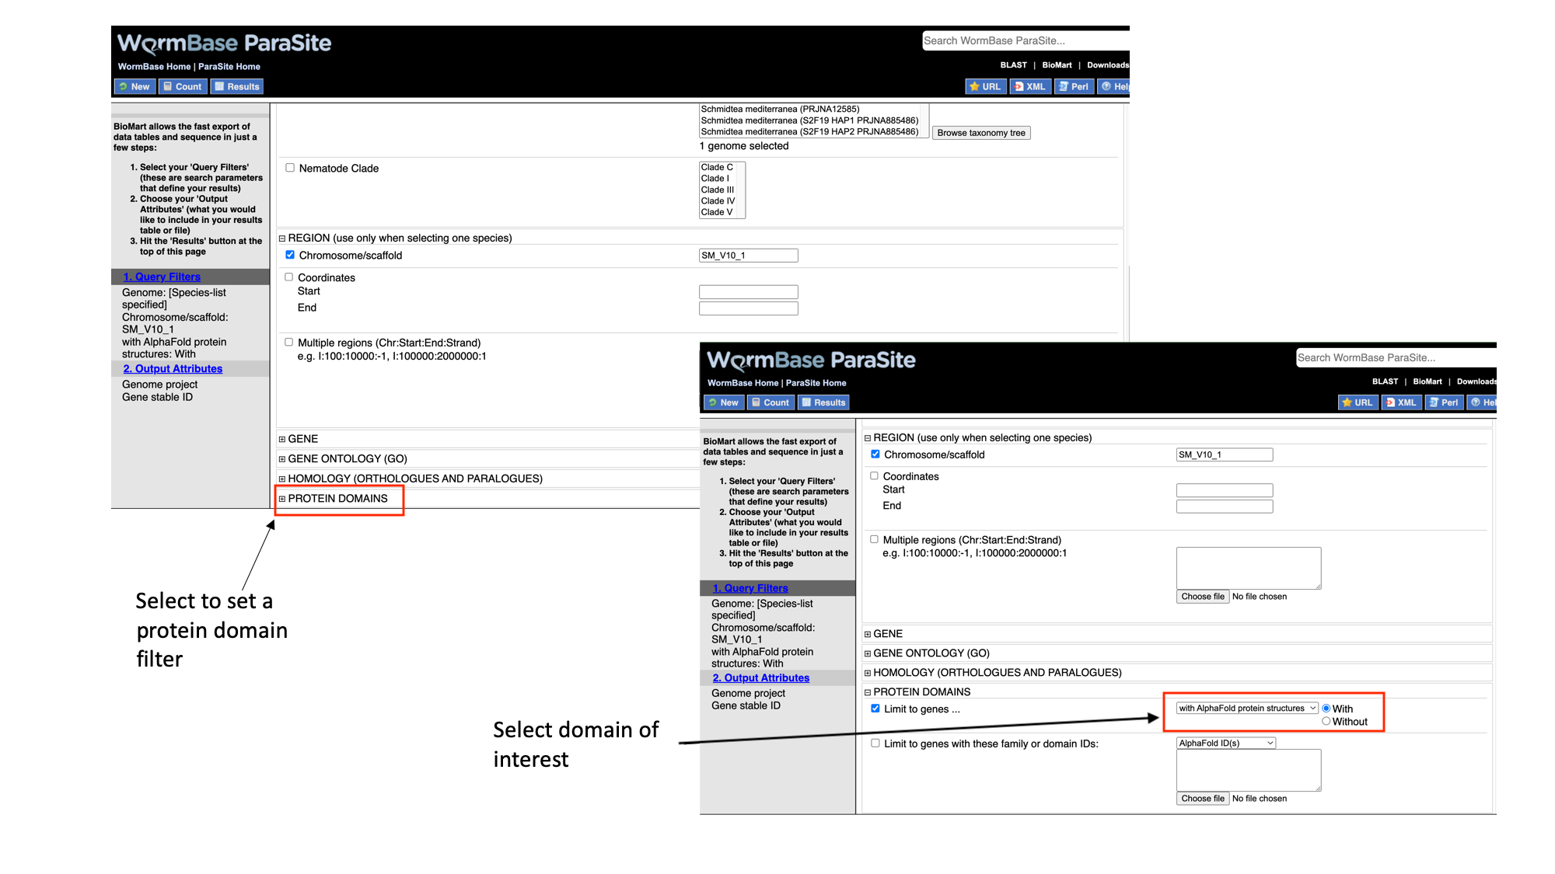Click Results button in upper-left BioMart toolbar
Screen dimensions: 1555x874
tap(236, 86)
